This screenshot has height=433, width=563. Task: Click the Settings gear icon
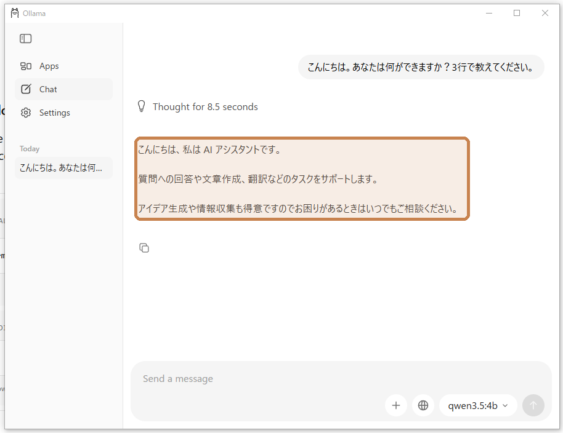coord(26,113)
